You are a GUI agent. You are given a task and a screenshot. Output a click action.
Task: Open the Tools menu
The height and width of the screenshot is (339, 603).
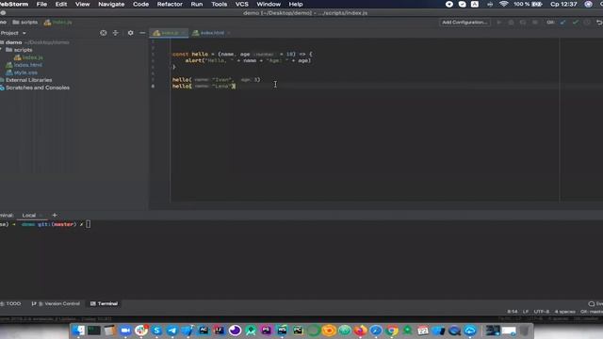pos(219,4)
